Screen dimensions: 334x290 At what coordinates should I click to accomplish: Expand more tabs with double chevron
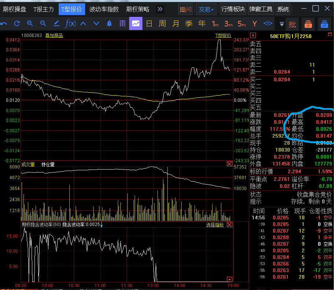click(160, 9)
